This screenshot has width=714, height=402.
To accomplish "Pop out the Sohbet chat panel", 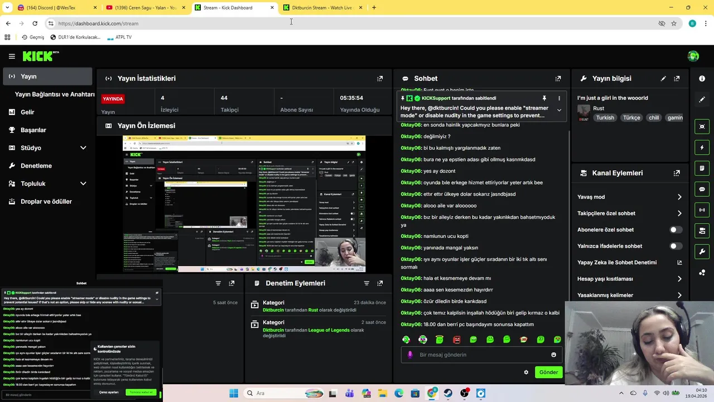I will [x=558, y=79].
